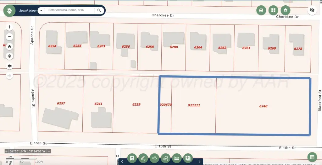Toggle the visibility eye icon

[x=312, y=10]
